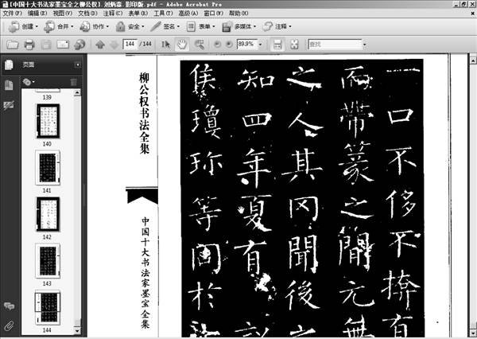Open the 工具(T) menu
The image size is (477, 339).
click(163, 14)
